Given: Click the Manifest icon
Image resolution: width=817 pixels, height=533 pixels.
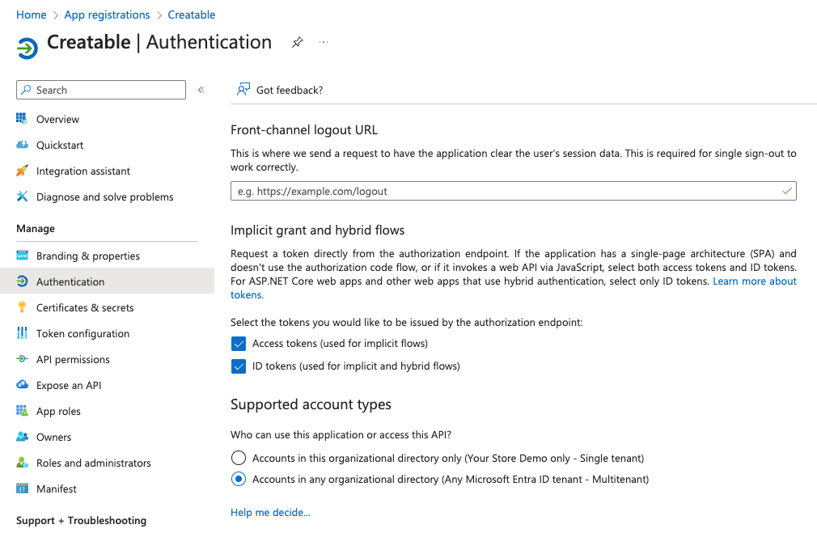Looking at the screenshot, I should [x=22, y=489].
